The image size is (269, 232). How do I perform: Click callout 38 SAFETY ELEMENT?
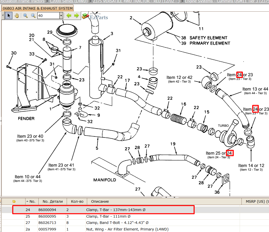[x=204, y=38]
